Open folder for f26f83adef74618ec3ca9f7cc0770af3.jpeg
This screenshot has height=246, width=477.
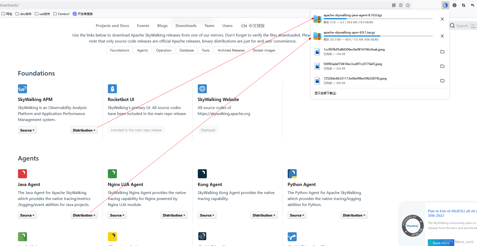[x=442, y=66]
